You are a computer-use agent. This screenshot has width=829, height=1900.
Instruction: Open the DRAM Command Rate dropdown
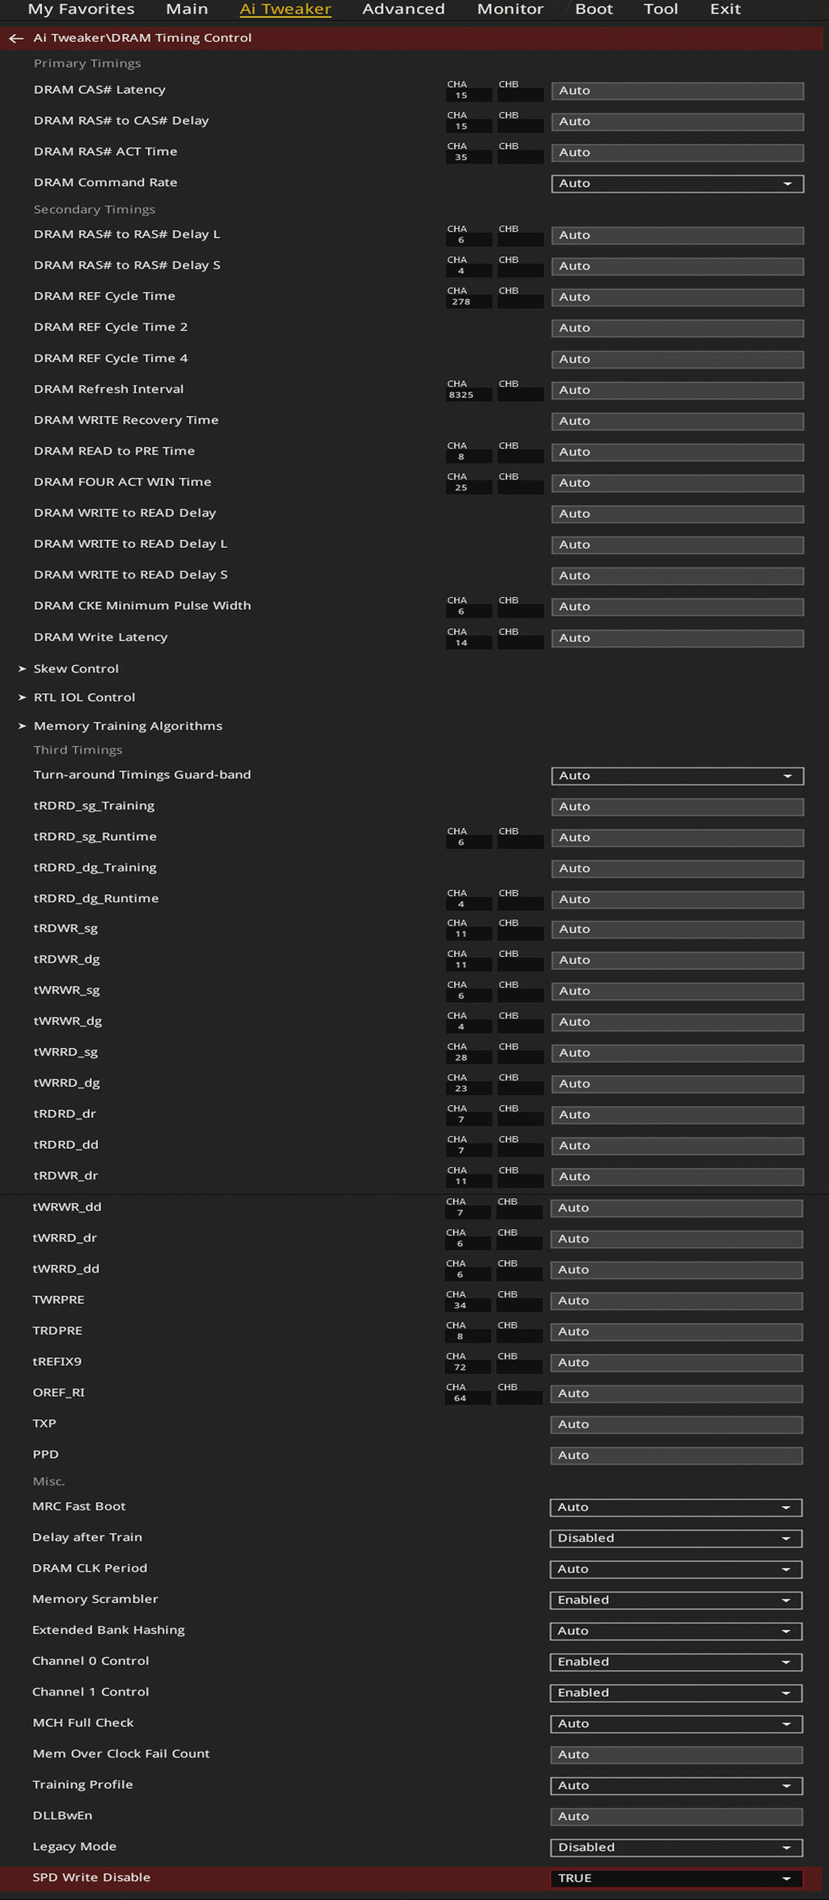(677, 184)
